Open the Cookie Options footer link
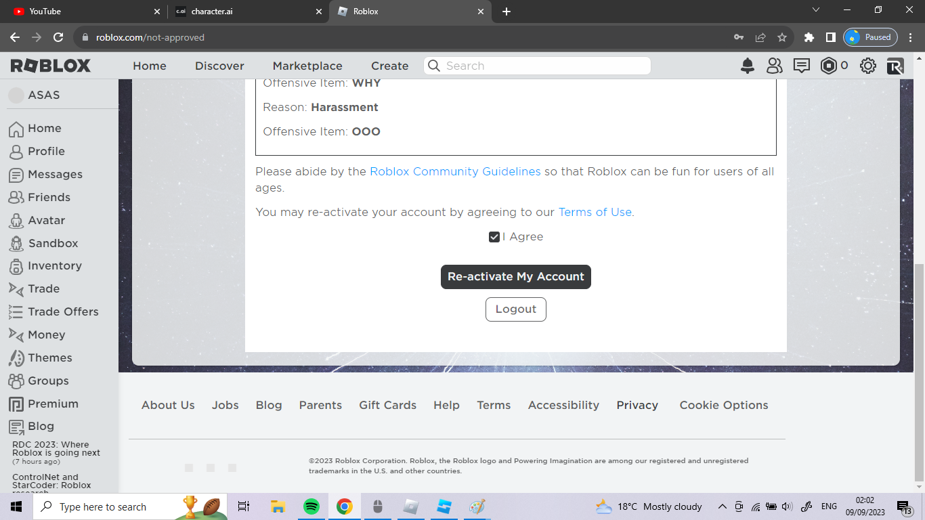Image resolution: width=925 pixels, height=520 pixels. click(724, 406)
